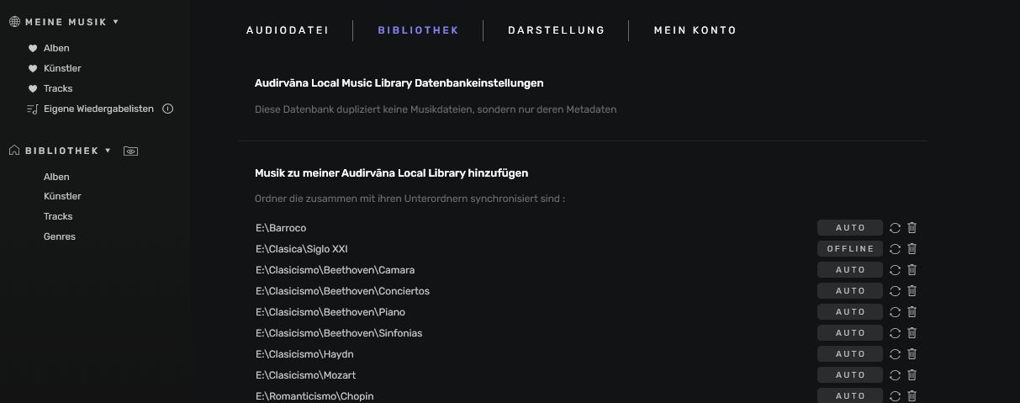The height and width of the screenshot is (403, 1020).
Task: Click heart icon next to favorite Tracks
Action: pyautogui.click(x=33, y=88)
